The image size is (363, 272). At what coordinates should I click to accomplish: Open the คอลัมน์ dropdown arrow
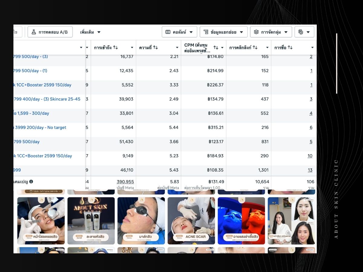[191, 32]
